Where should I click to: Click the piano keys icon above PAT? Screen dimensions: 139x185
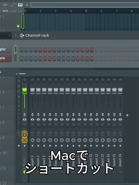(x=20, y=5)
